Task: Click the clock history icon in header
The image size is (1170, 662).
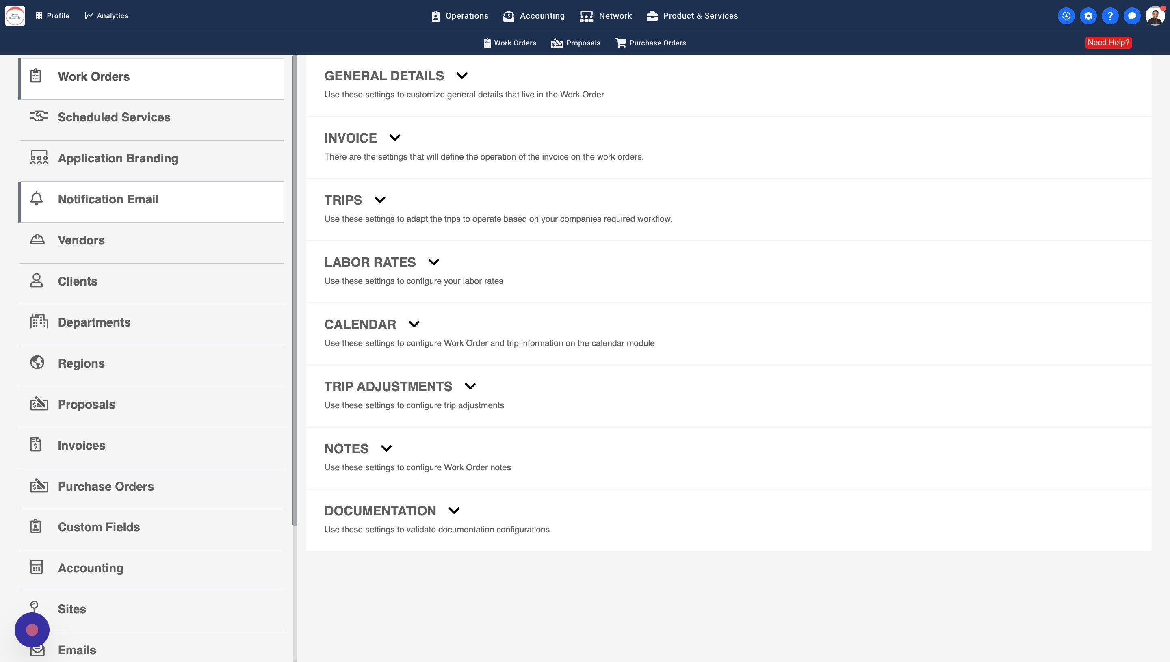Action: point(1066,16)
